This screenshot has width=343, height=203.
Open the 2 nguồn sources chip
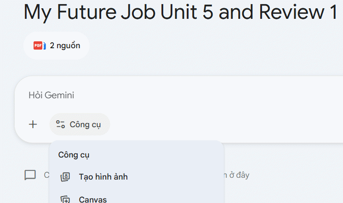pos(57,45)
